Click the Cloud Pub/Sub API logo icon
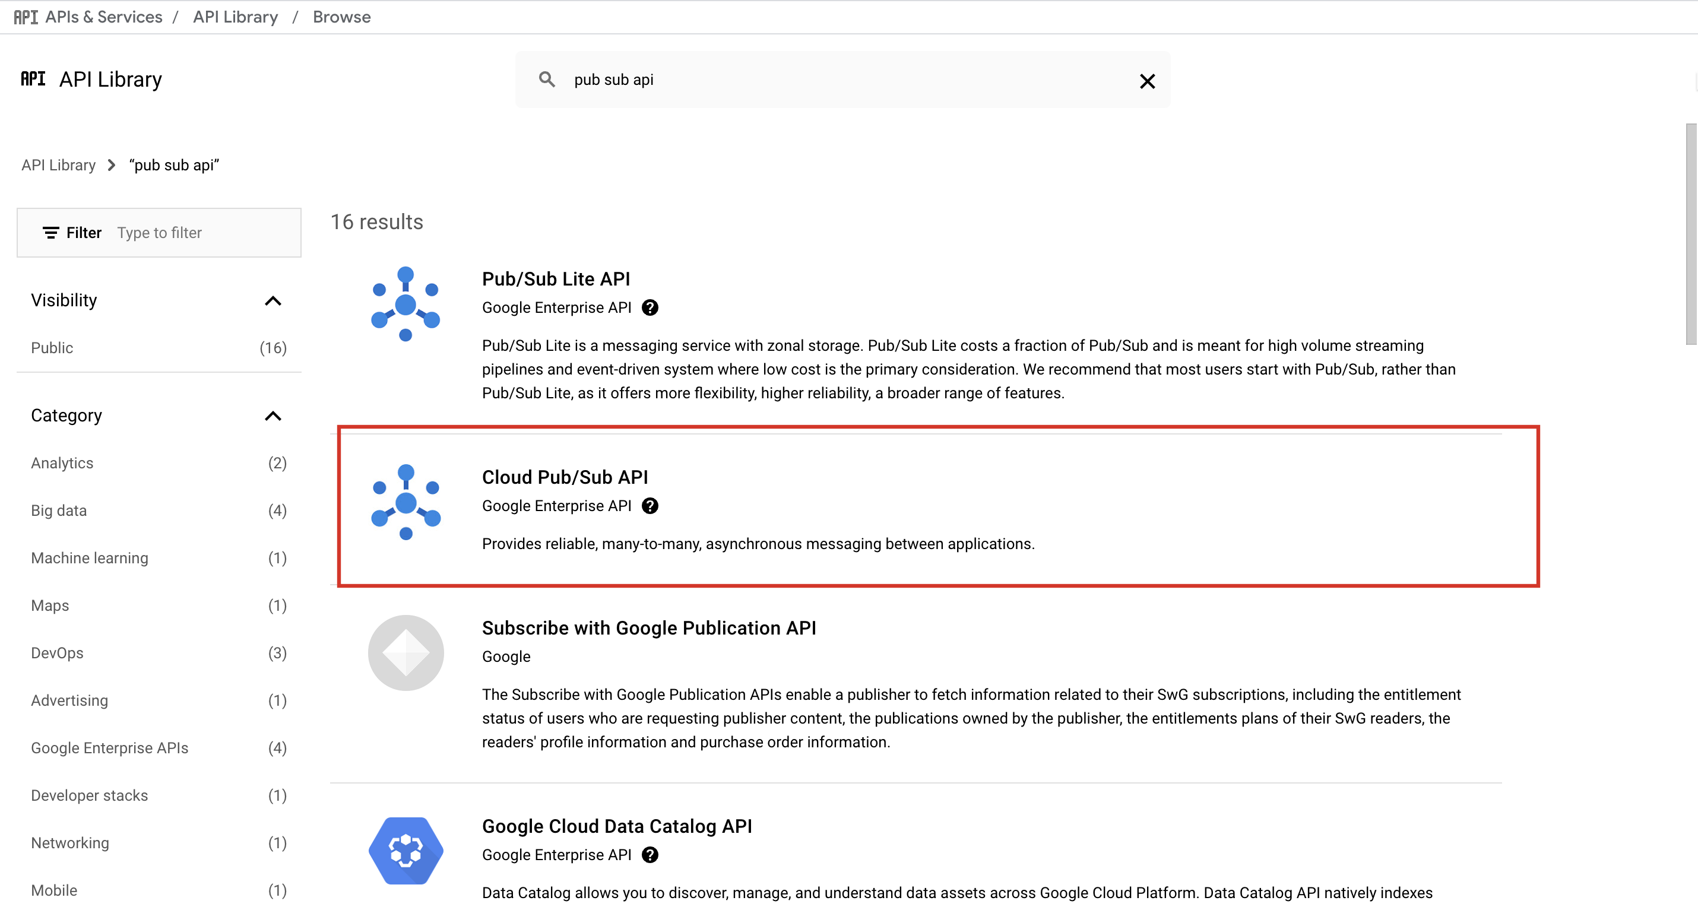Viewport: 1698px width, 907px height. [406, 502]
